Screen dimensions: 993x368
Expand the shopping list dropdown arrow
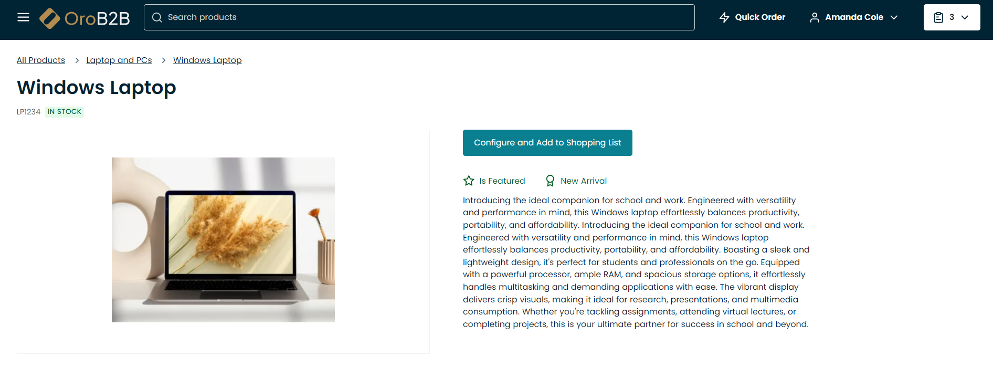coord(965,17)
